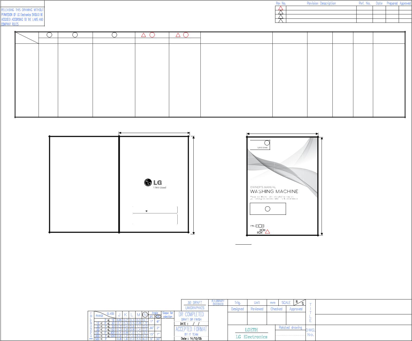
Task: Click the circle in the cover's model name box
Action: click(x=268, y=209)
